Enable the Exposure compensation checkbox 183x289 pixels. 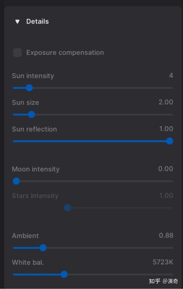click(x=17, y=52)
